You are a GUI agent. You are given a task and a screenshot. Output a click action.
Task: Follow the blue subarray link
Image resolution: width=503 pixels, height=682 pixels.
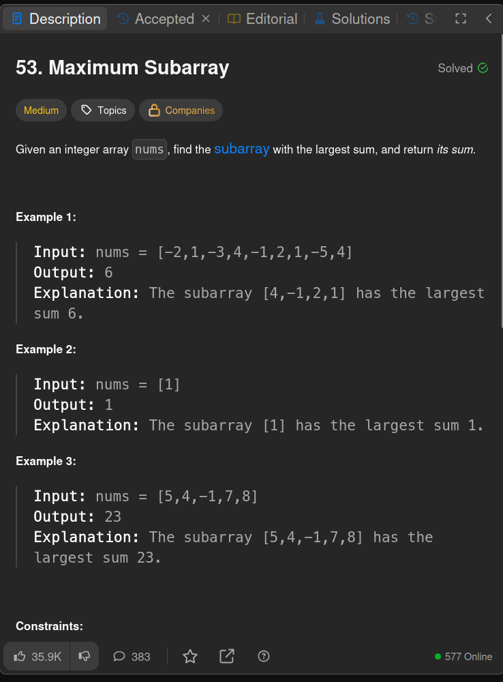point(242,149)
